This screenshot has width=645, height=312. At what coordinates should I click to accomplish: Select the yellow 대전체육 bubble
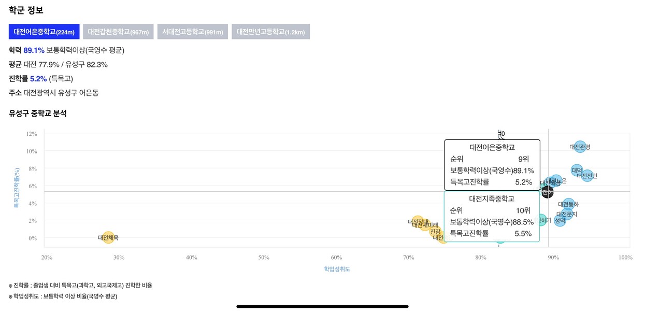[x=108, y=237]
